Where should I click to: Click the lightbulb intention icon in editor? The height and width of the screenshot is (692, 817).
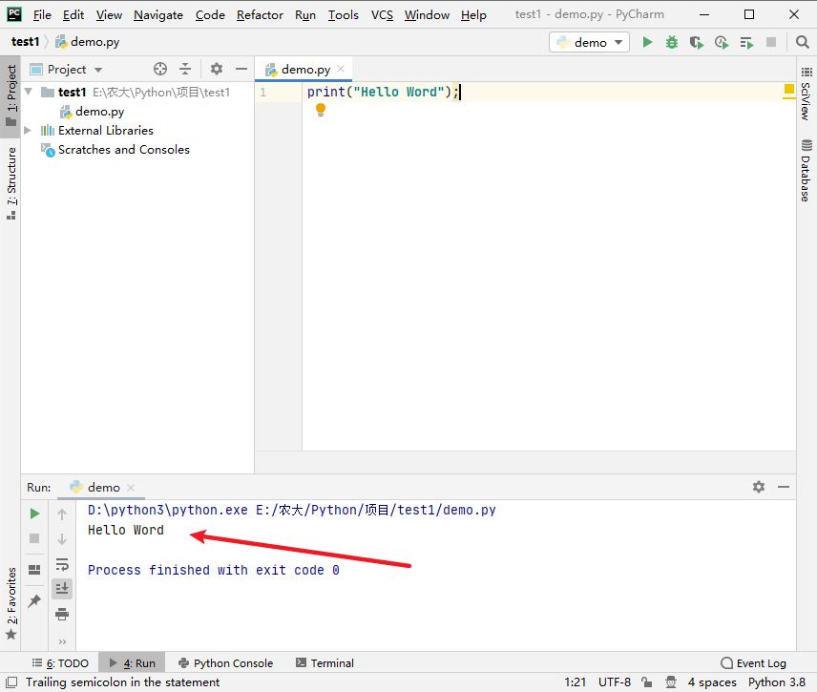pos(321,110)
